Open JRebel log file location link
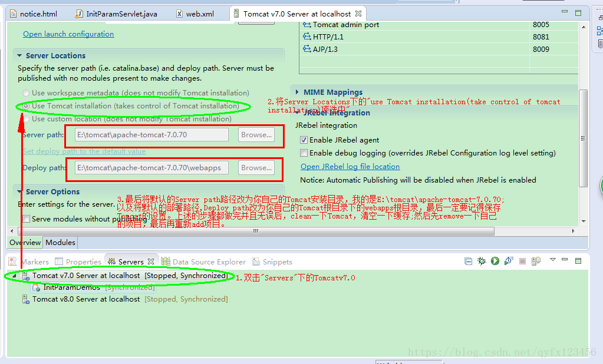603x364 pixels. point(350,167)
